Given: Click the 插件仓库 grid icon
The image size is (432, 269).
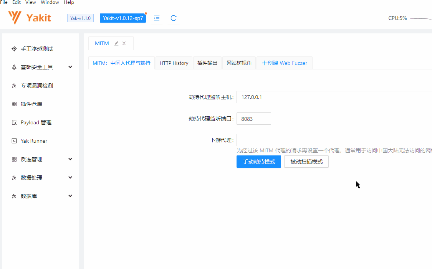Looking at the screenshot, I should point(14,104).
